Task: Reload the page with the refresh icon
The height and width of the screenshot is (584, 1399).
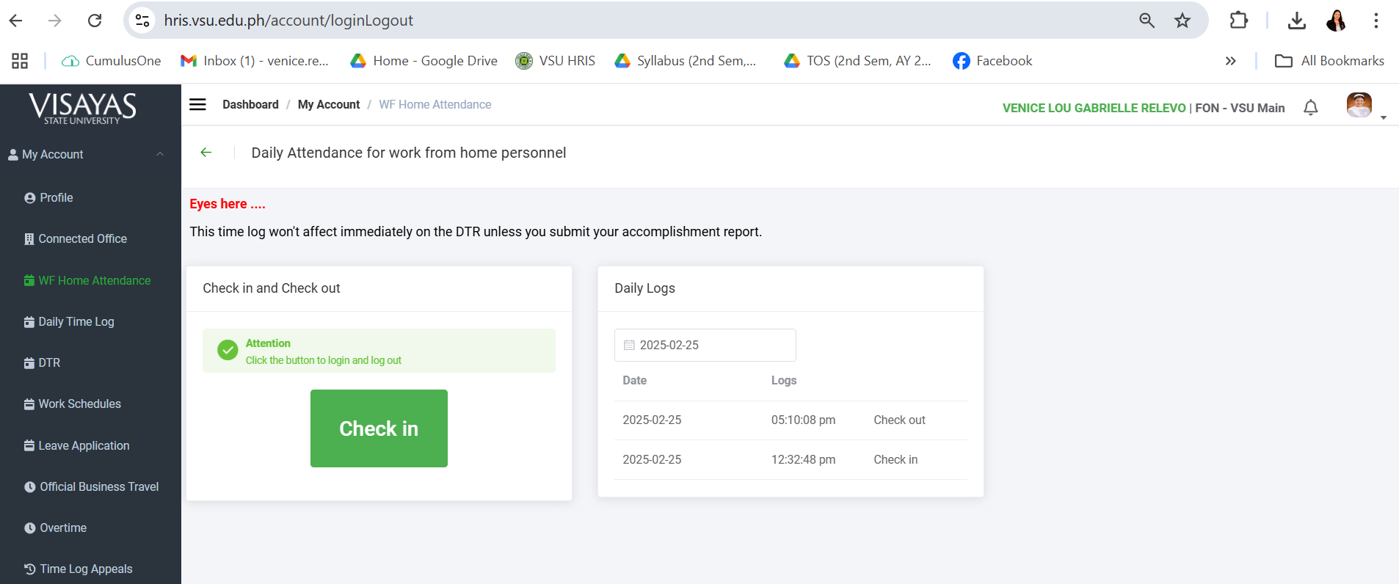Action: (x=95, y=21)
